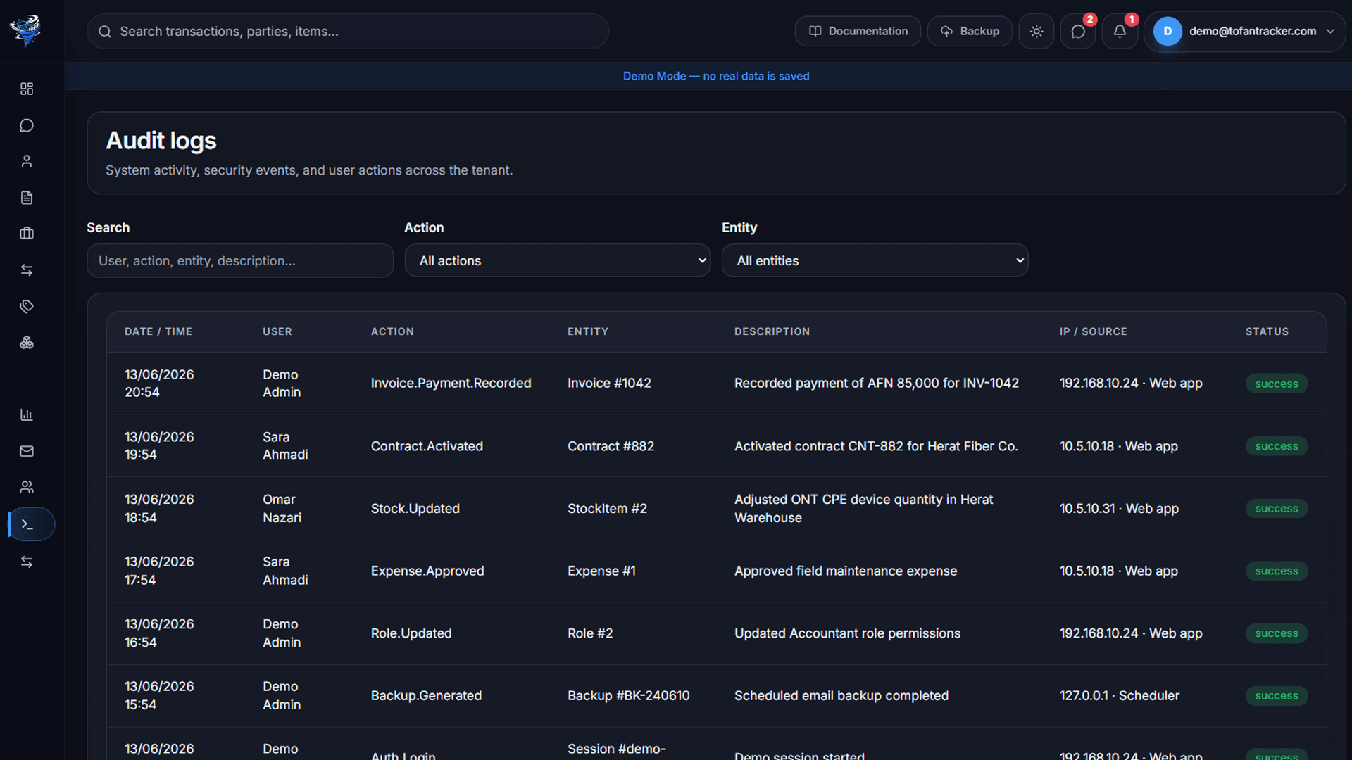Click Omar Nazari user cell
The image size is (1352, 760).
click(x=282, y=508)
